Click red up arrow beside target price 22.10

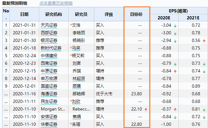[146, 110]
